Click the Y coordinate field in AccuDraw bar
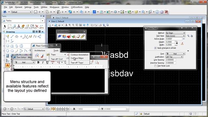The height and width of the screenshot is (117, 208). (x=115, y=109)
